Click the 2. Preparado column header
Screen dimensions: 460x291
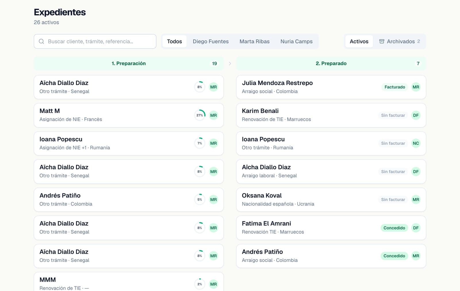pos(331,63)
